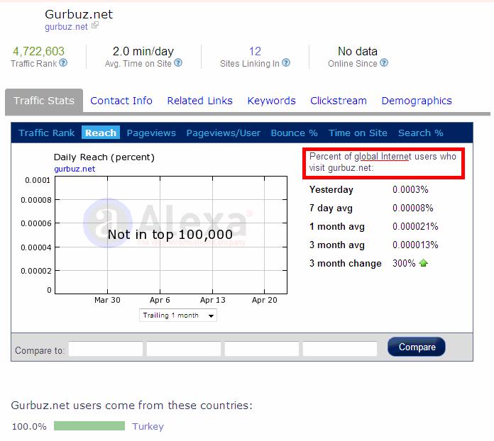Go to the Keywords tab

(272, 101)
